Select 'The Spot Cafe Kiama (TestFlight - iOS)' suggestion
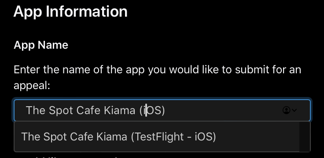Image resolution: width=324 pixels, height=158 pixels. pyautogui.click(x=156, y=136)
